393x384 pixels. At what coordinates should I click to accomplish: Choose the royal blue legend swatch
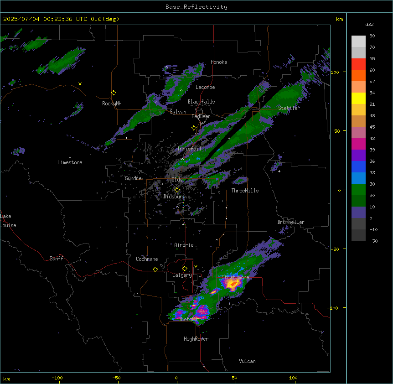[x=358, y=166]
